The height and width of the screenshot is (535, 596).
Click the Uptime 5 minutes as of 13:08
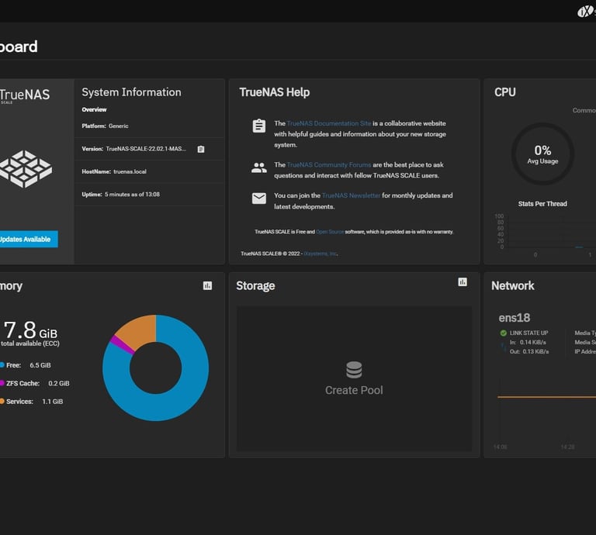click(x=120, y=195)
